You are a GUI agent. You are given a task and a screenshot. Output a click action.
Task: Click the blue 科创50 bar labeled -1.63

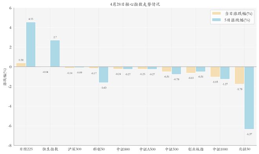tap(104, 75)
